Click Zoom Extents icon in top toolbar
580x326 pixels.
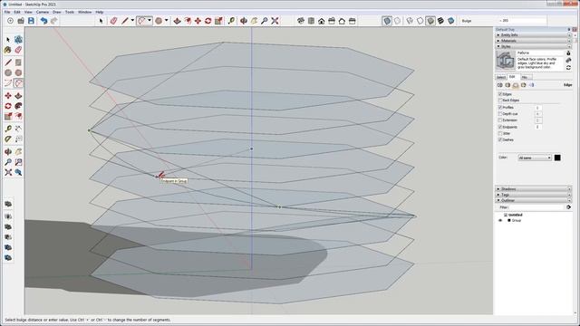[x=275, y=21]
